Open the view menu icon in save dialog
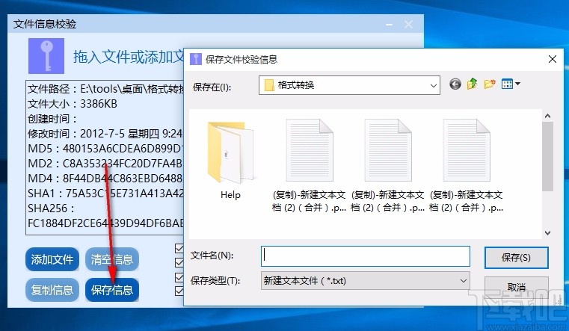Image resolution: width=569 pixels, height=331 pixels. 511,84
